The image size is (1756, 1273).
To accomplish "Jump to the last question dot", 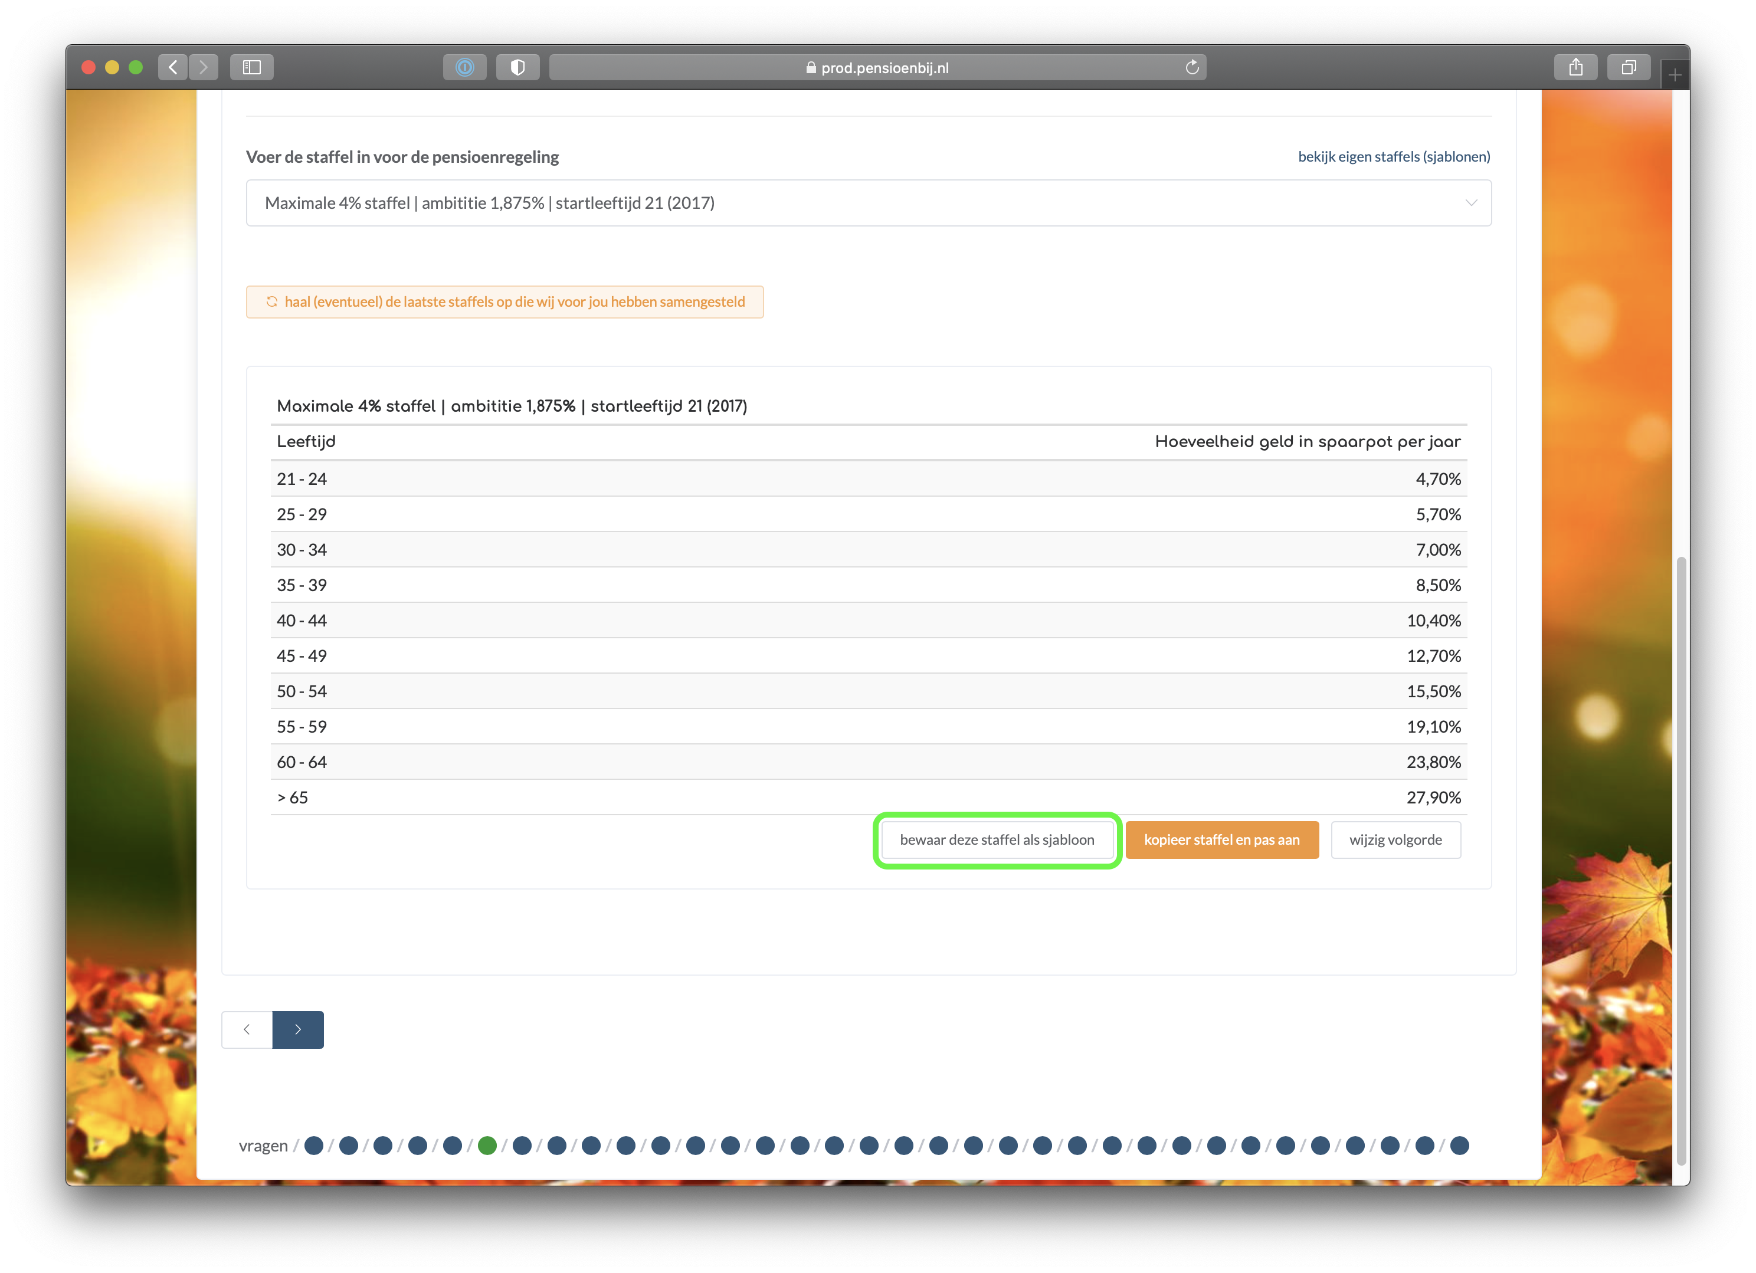I will [x=1459, y=1146].
